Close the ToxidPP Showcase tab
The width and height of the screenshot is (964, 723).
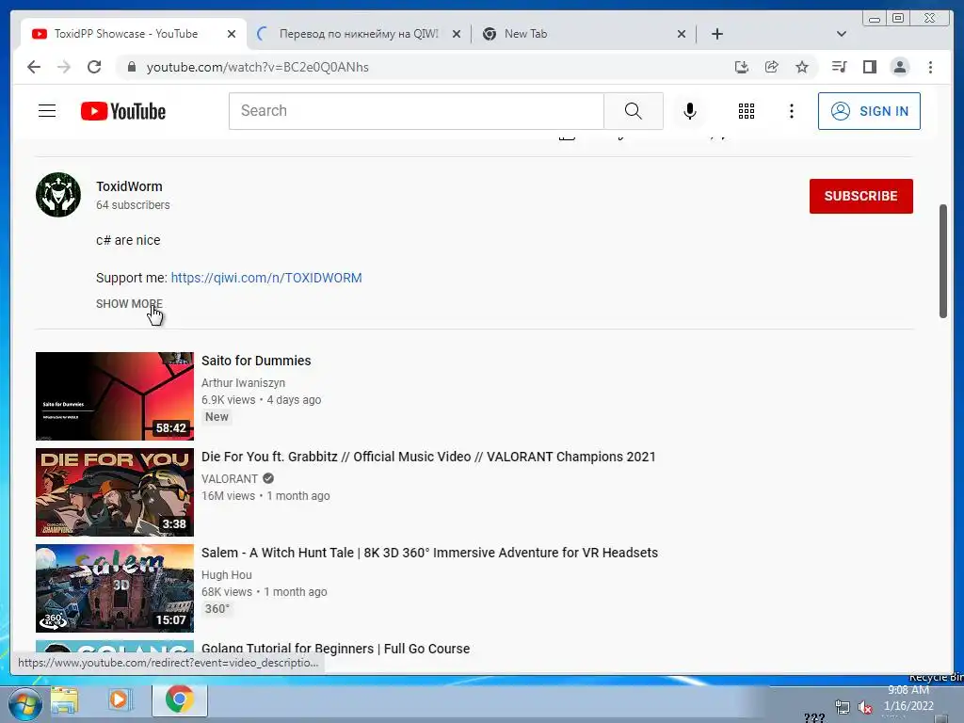[232, 35]
